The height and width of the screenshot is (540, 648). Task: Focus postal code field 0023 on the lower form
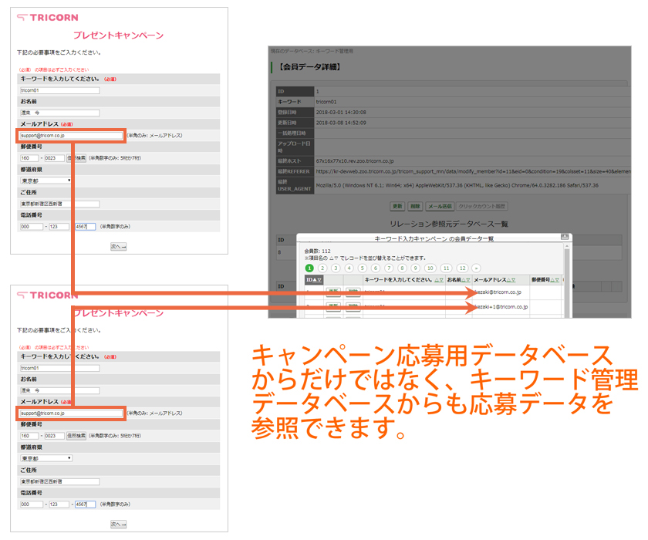click(55, 435)
